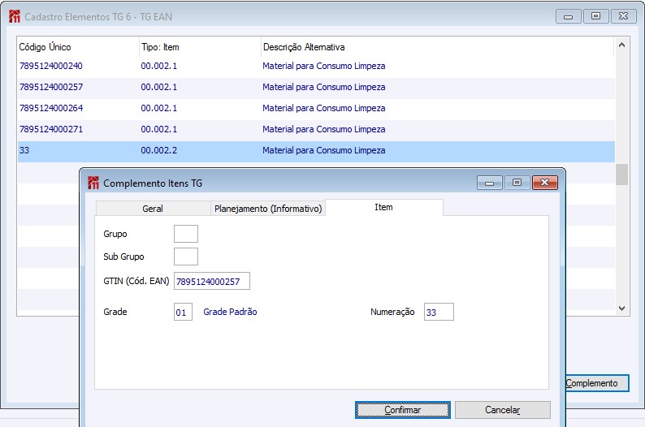Maximize the Cadastro Elementos TG 6 window
The width and height of the screenshot is (645, 427).
click(595, 16)
